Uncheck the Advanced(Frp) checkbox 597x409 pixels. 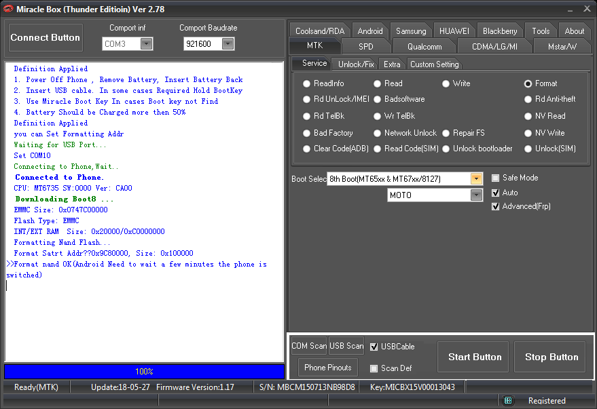click(x=495, y=206)
